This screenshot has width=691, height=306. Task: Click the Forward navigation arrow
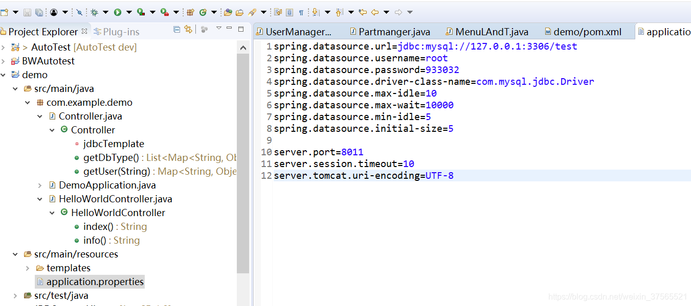pyautogui.click(x=398, y=12)
